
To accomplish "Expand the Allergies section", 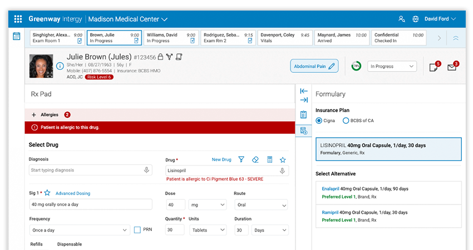I will [34, 115].
